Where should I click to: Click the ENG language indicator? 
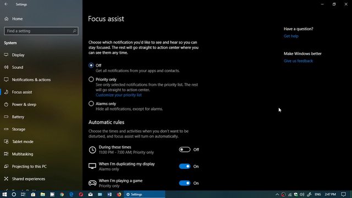tap(318, 194)
